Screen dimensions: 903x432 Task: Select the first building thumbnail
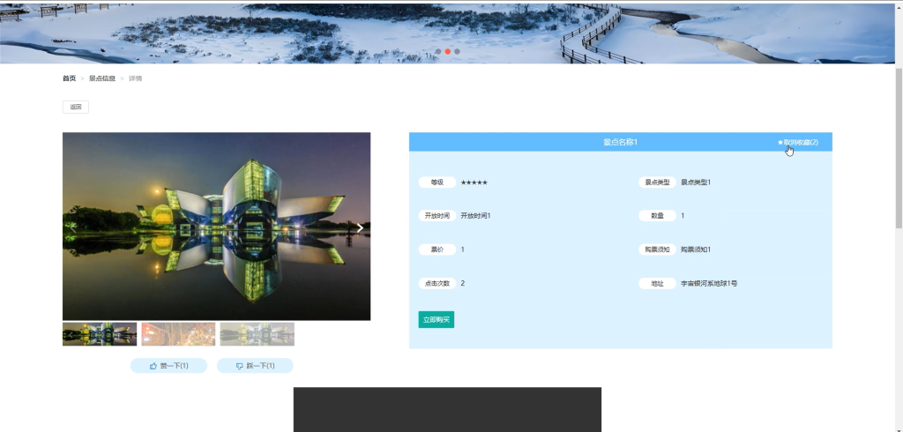click(100, 334)
